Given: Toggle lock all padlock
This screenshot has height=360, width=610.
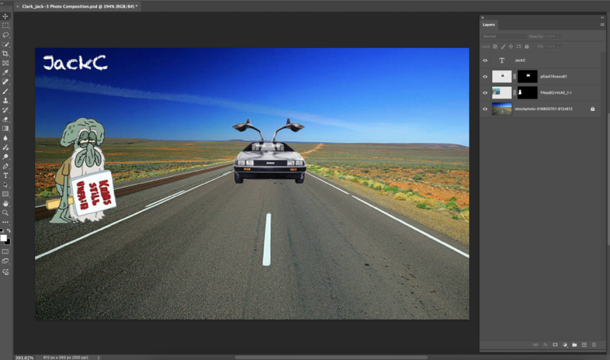Looking at the screenshot, I should [527, 46].
